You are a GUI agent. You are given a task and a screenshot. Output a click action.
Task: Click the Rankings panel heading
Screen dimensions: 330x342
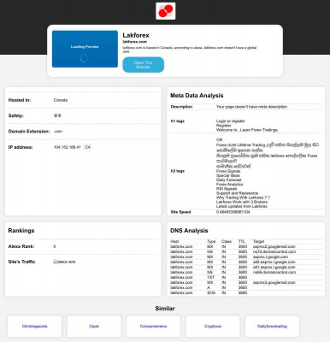21,231
